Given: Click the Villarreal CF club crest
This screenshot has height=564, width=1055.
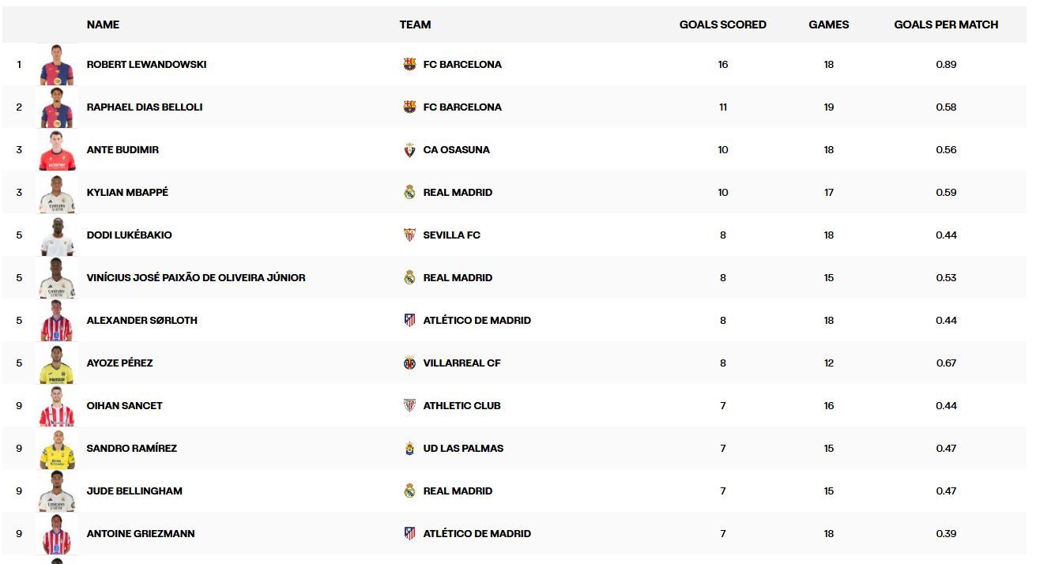Looking at the screenshot, I should 409,363.
